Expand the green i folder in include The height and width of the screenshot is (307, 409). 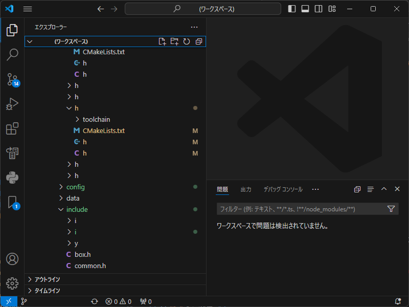(x=116, y=232)
